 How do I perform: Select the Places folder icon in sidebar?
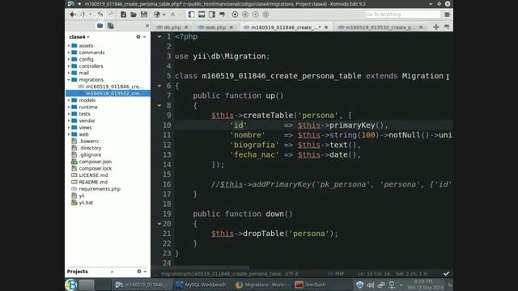point(100,26)
